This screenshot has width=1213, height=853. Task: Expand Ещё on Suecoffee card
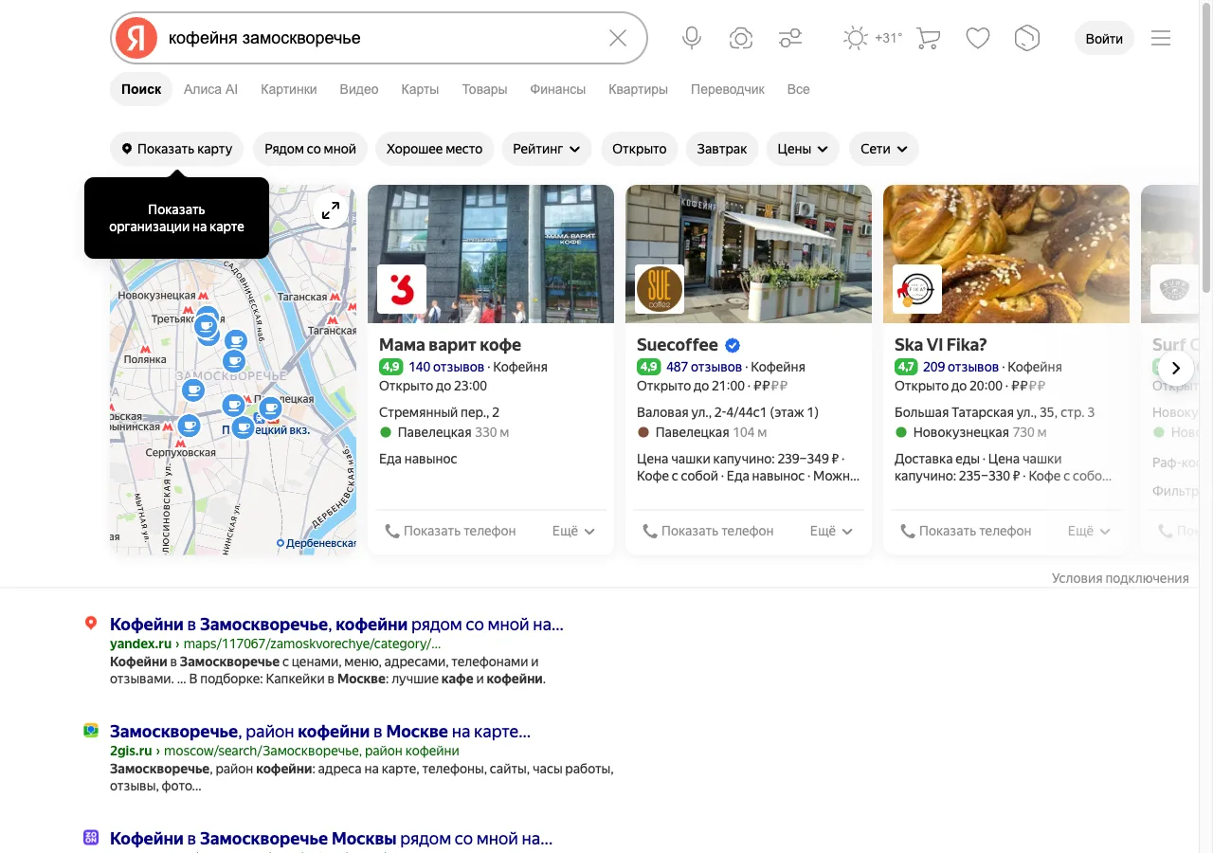(x=831, y=531)
